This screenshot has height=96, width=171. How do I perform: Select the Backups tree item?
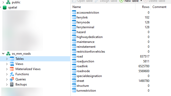[21, 84]
